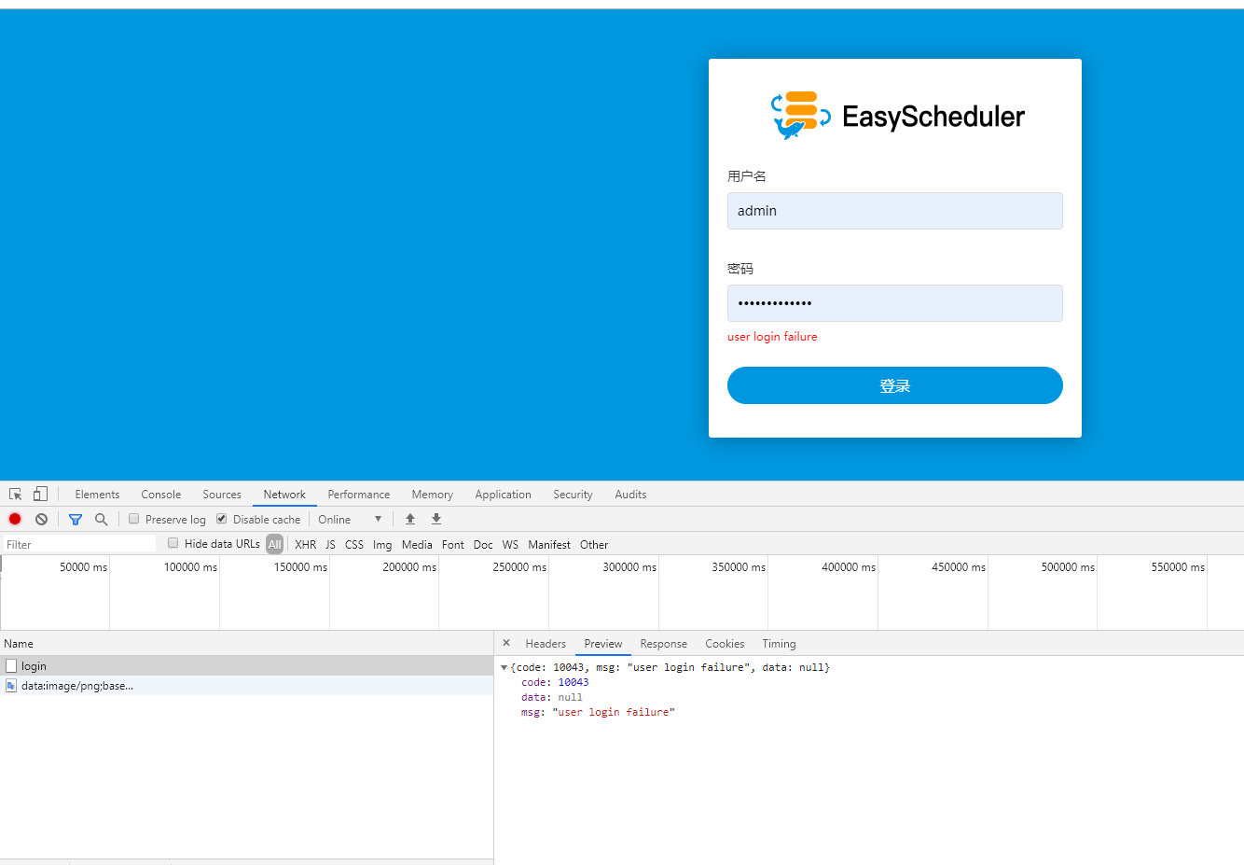The height and width of the screenshot is (865, 1244).
Task: Filter requests by JS
Action: 330,545
